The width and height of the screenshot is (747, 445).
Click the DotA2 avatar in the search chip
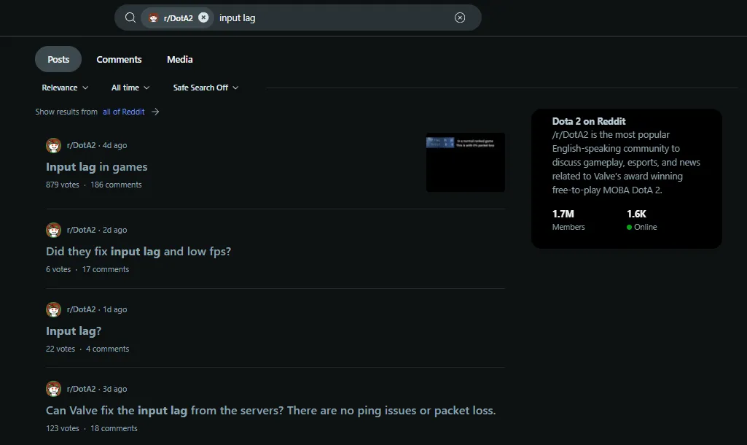pos(153,18)
